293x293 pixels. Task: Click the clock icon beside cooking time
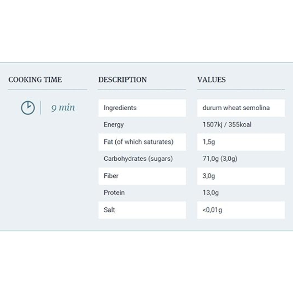28,108
